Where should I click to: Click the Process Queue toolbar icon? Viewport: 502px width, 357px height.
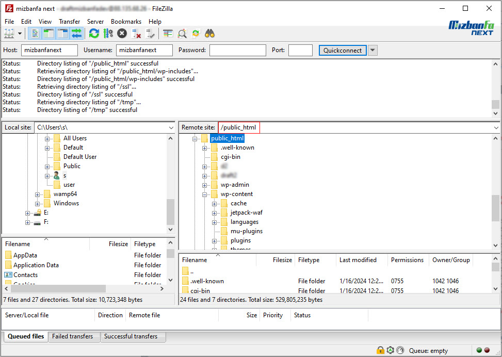tap(108, 34)
